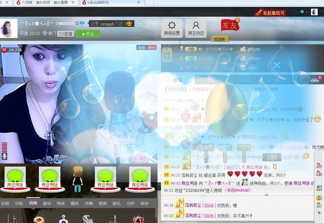Open the 房间设置 gear button
Screen dimensions: 324x223
172,28
